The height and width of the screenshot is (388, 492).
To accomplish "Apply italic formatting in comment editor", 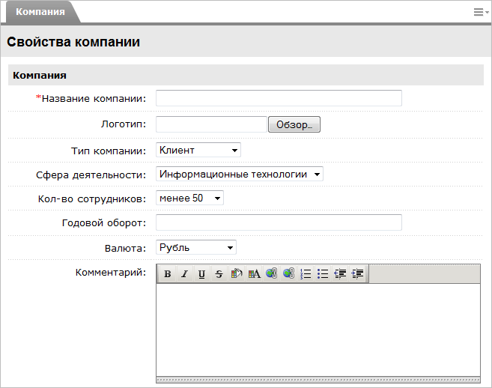I will click(x=184, y=274).
